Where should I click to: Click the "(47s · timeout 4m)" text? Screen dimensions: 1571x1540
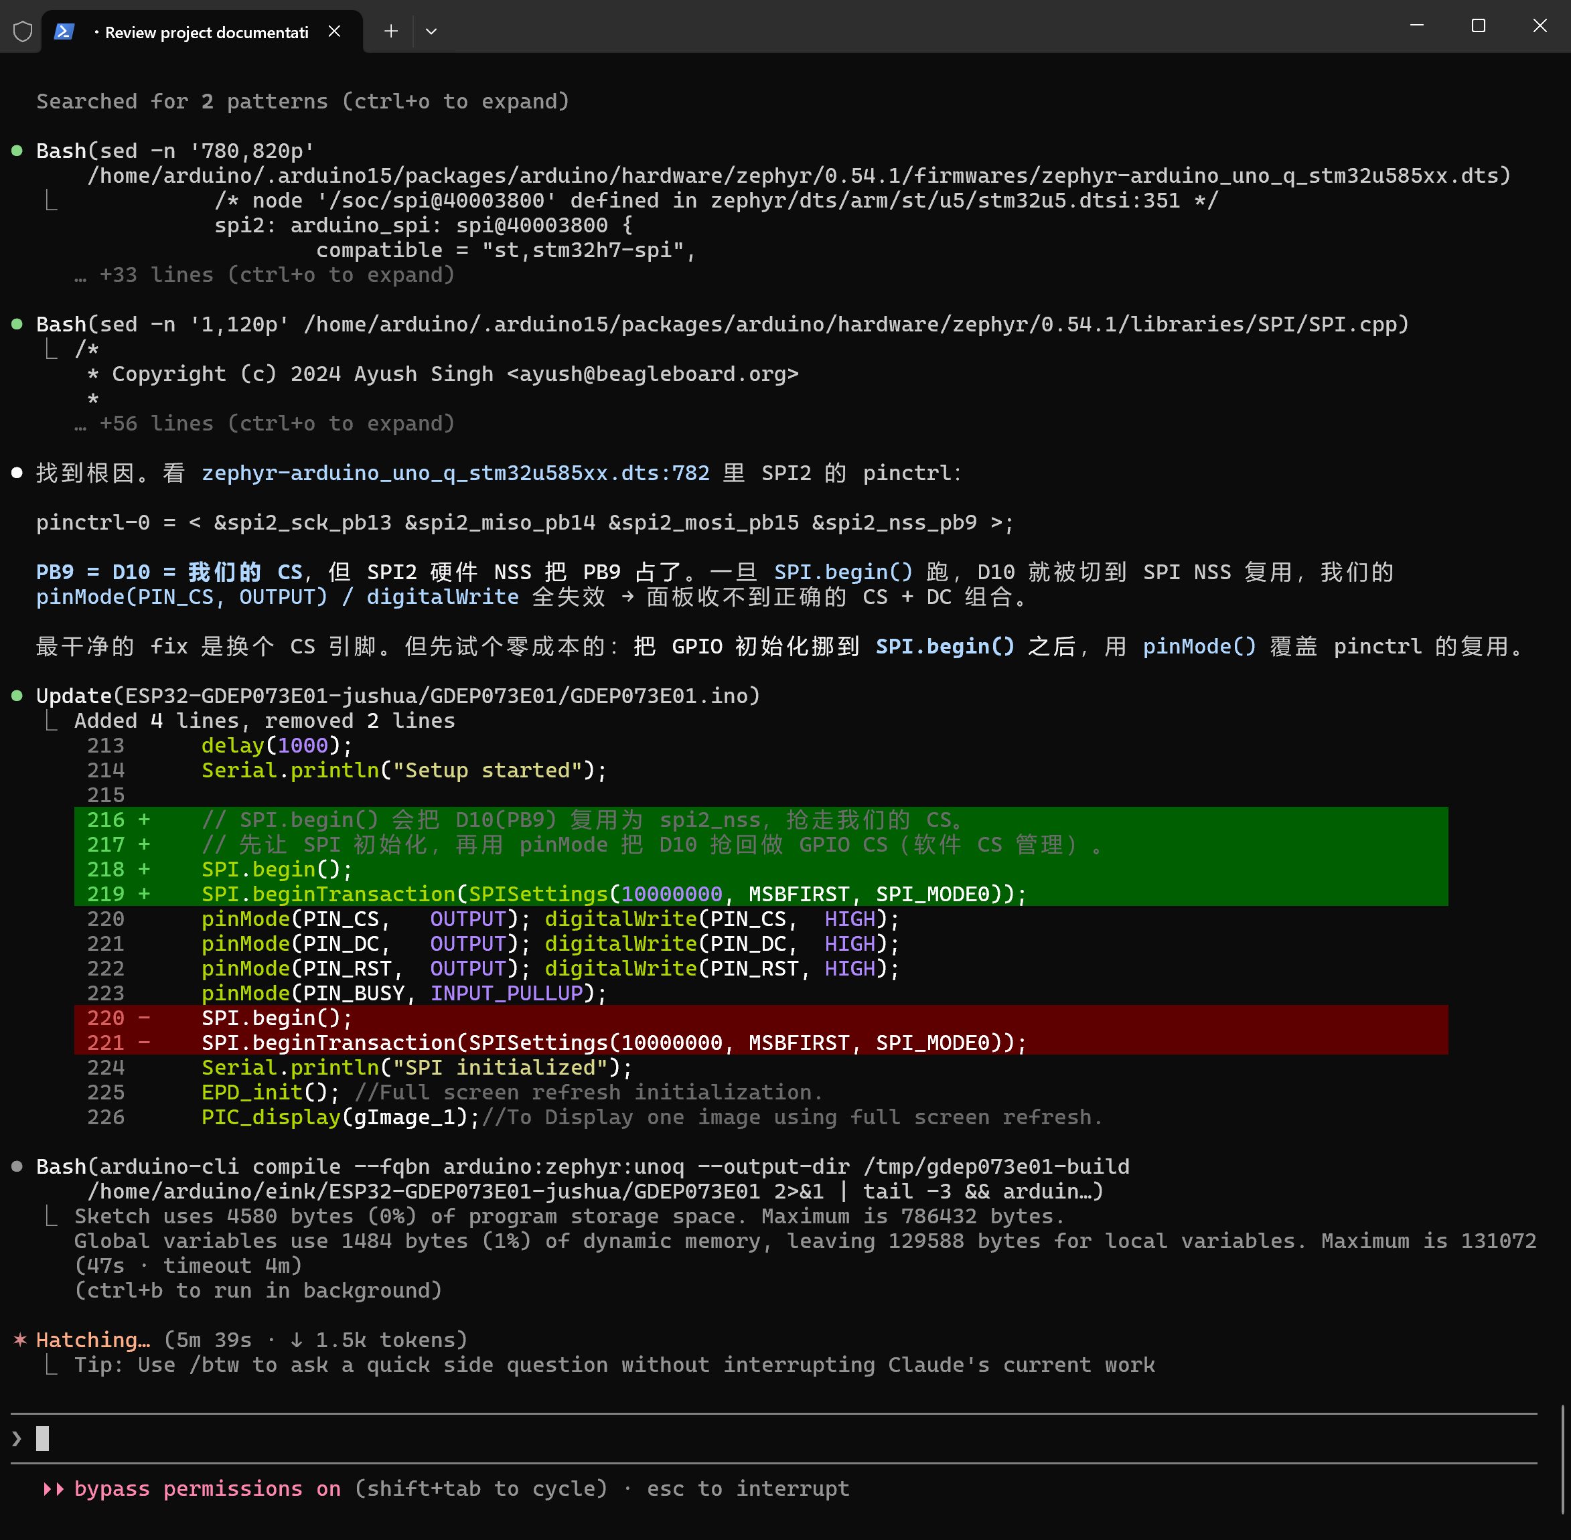188,1267
